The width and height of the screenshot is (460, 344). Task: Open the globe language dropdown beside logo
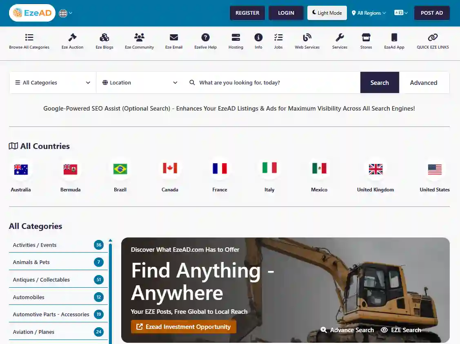coord(65,13)
